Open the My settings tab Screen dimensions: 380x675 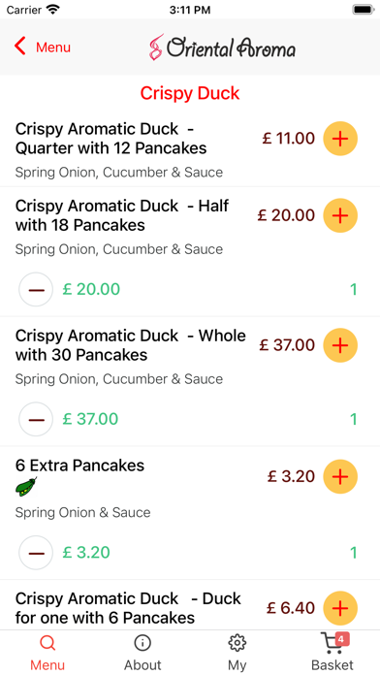(237, 652)
